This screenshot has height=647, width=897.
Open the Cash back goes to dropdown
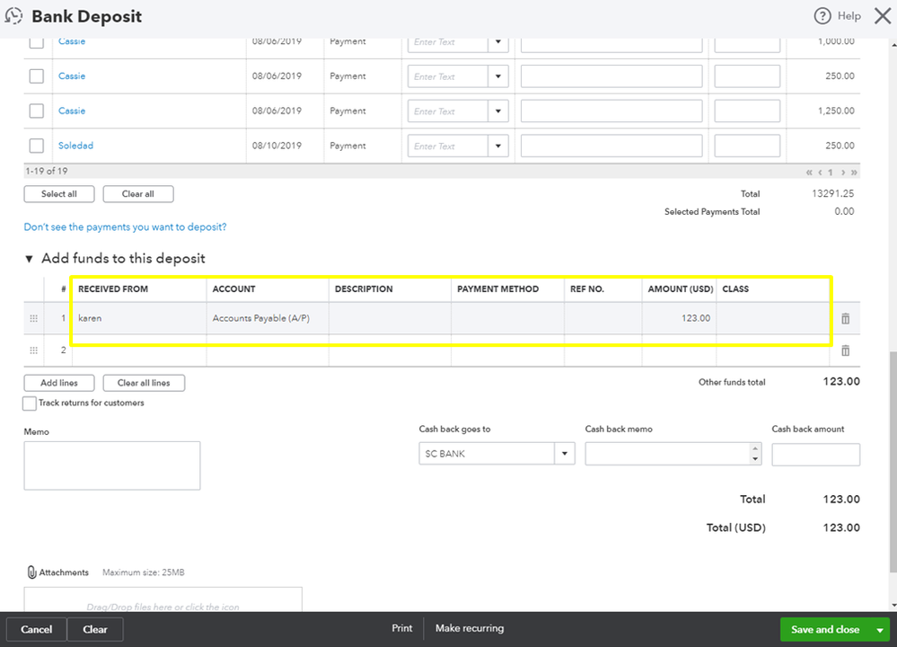tap(564, 454)
